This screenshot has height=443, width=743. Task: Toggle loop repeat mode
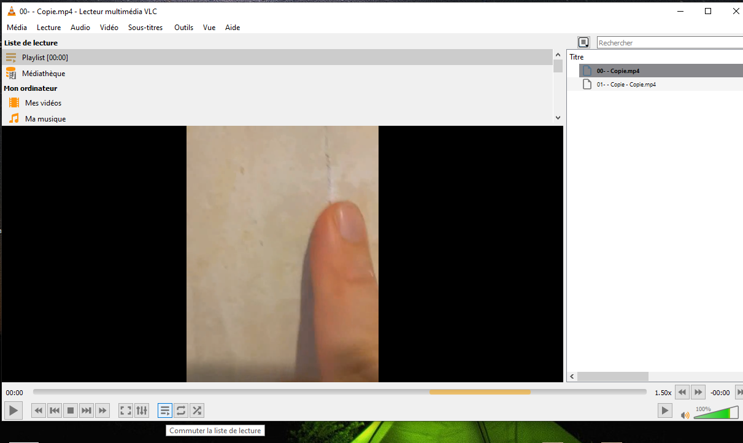tap(181, 410)
